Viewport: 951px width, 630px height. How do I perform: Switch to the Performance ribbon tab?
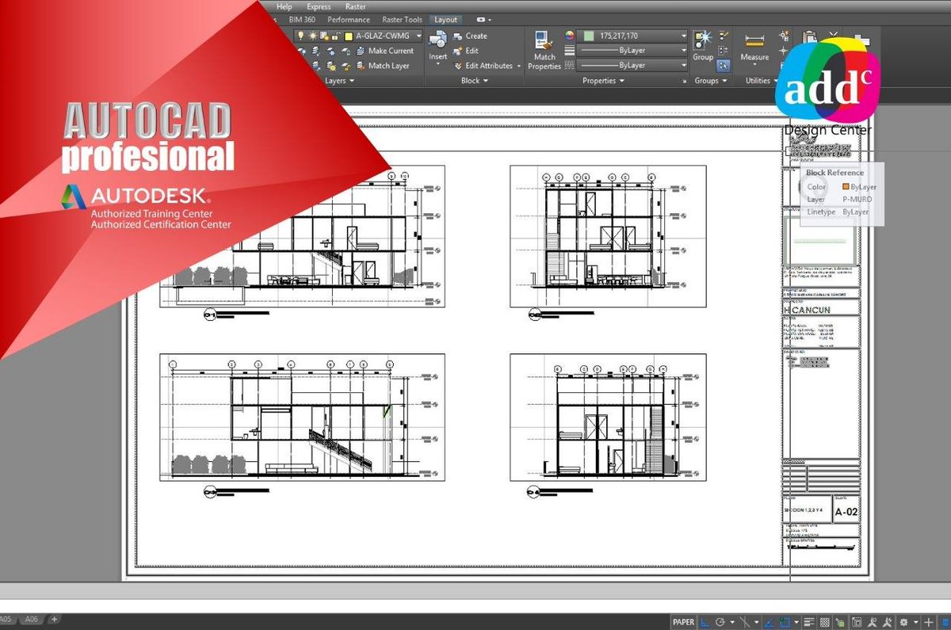349,20
